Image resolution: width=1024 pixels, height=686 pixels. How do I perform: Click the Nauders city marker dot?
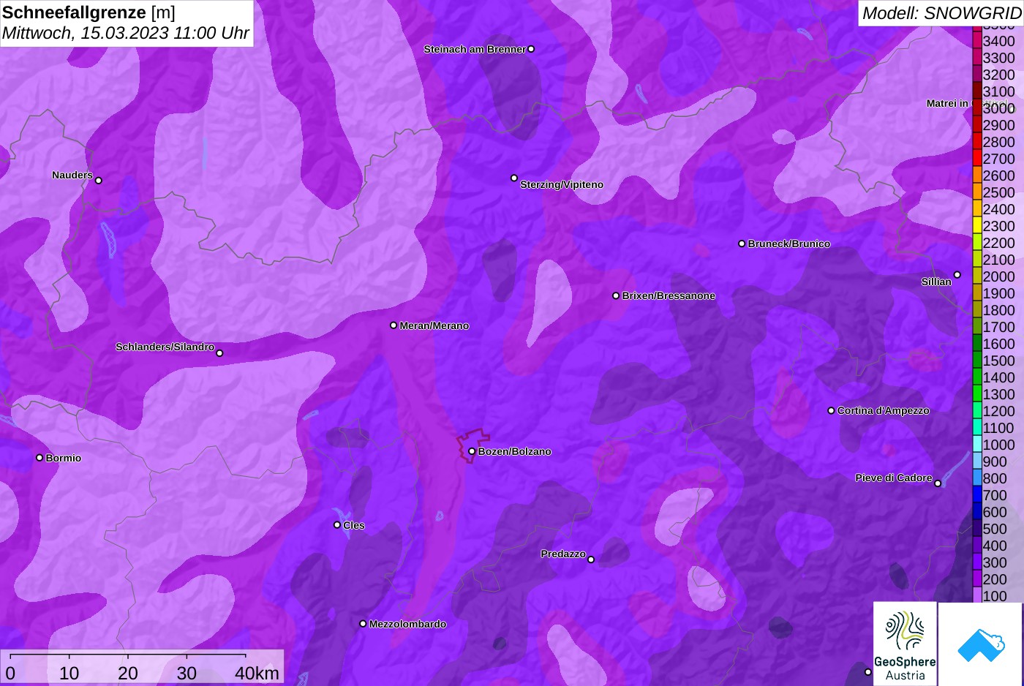point(99,181)
